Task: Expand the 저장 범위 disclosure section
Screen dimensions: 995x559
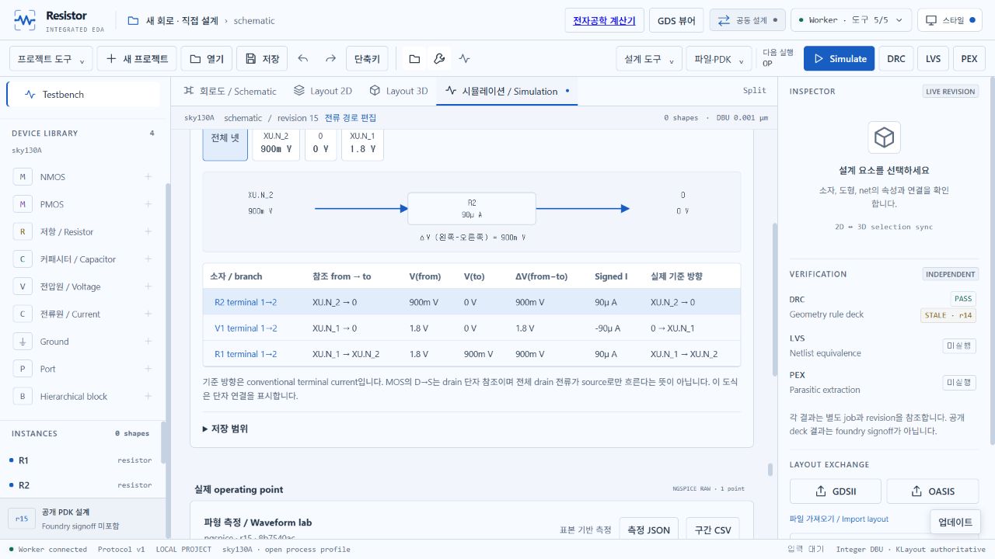Action: click(225, 429)
